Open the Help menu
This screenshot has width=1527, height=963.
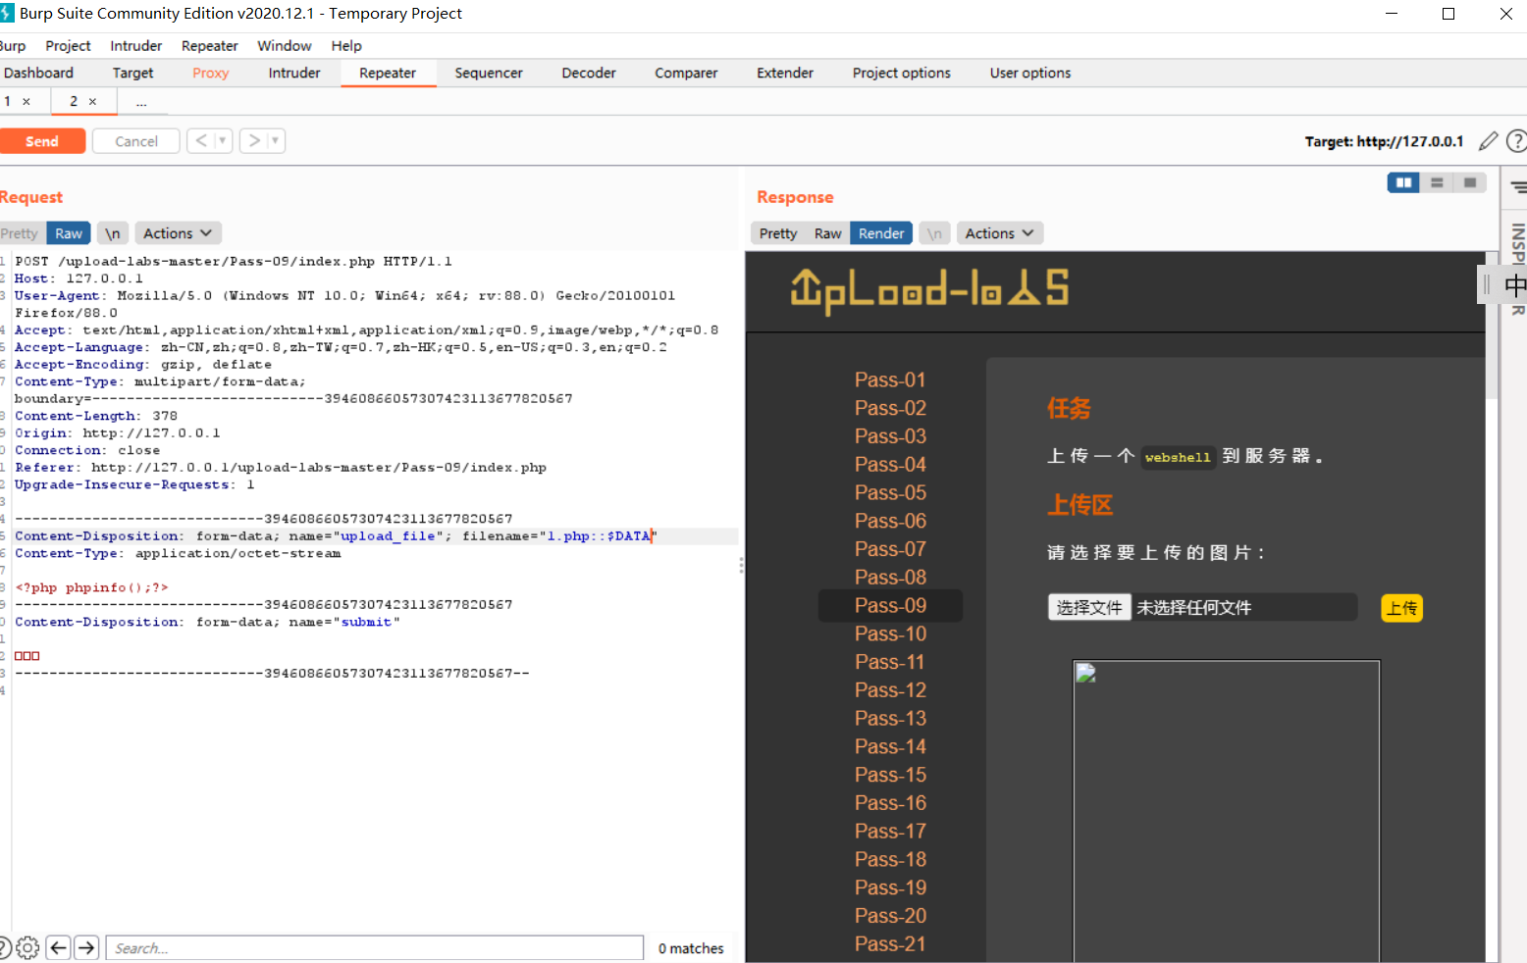pos(346,45)
